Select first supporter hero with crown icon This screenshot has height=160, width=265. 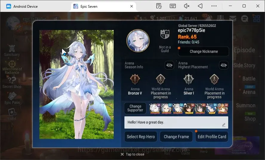[155, 109]
